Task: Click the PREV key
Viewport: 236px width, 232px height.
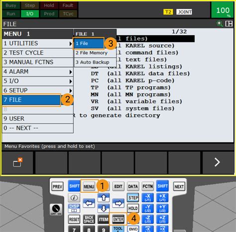Action: (57, 187)
